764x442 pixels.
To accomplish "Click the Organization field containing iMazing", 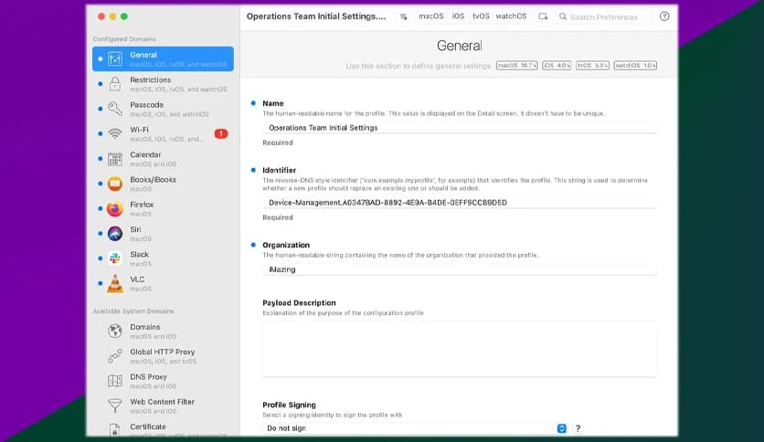I will 460,269.
